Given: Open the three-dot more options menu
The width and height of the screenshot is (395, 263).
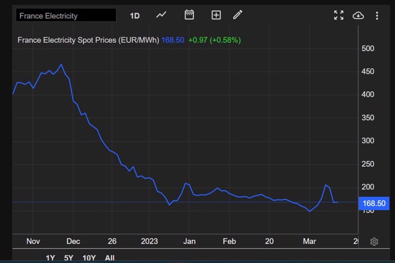Looking at the screenshot, I should point(378,16).
